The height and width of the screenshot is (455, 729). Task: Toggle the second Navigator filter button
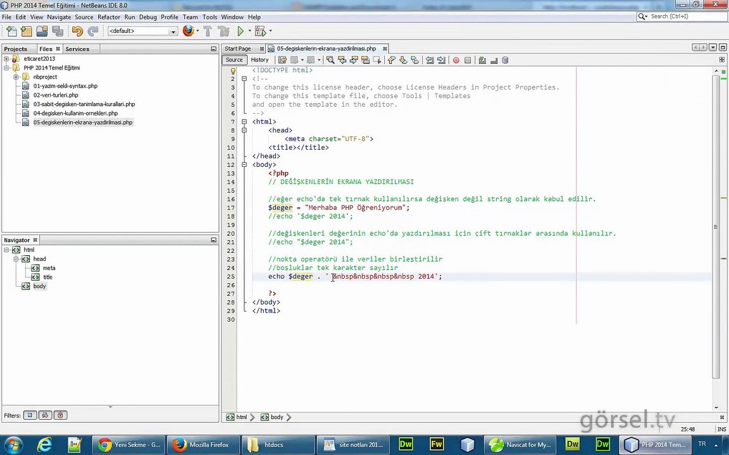click(45, 415)
